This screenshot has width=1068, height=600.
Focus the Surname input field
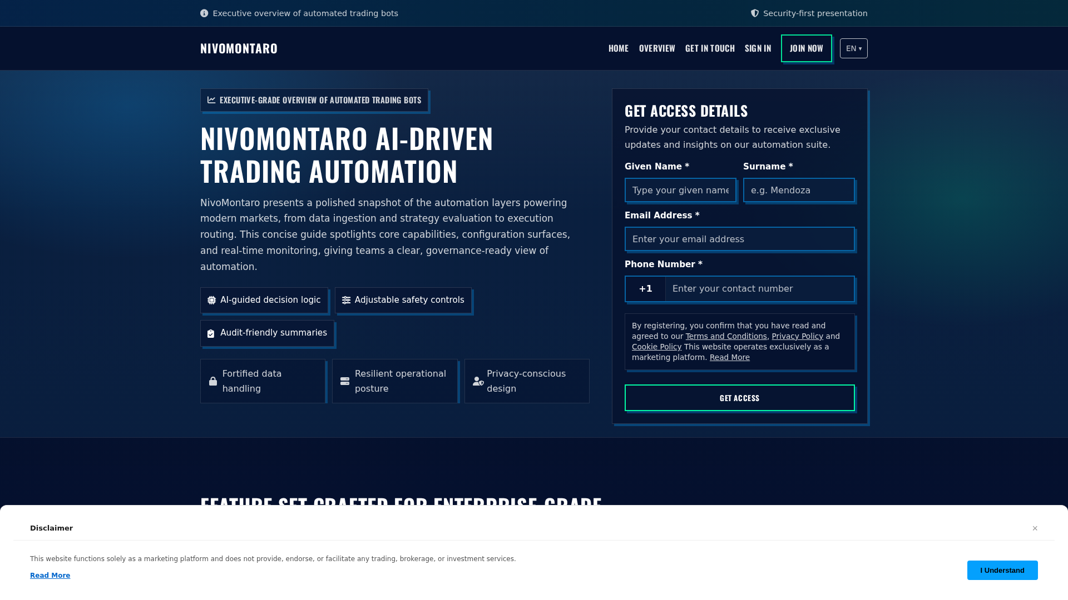(x=799, y=190)
